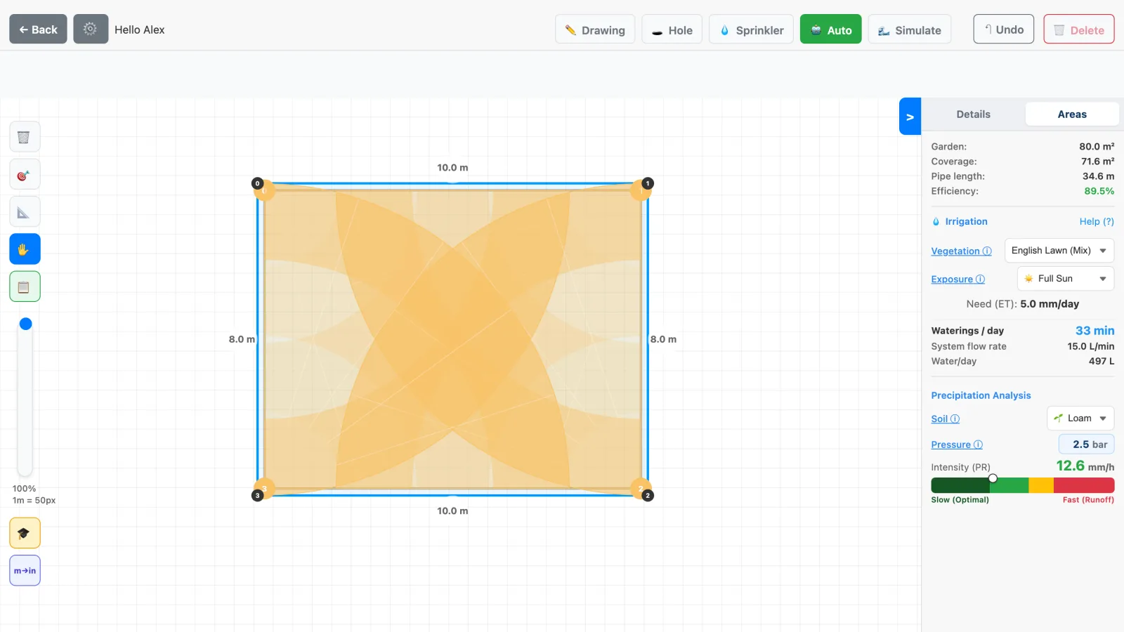Switch to the Areas tab
The height and width of the screenshot is (632, 1124).
tap(1072, 114)
